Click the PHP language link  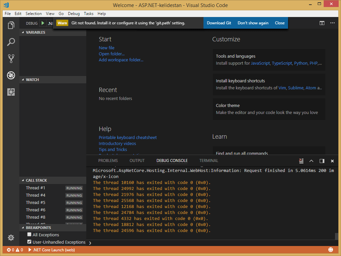pyautogui.click(x=313, y=63)
